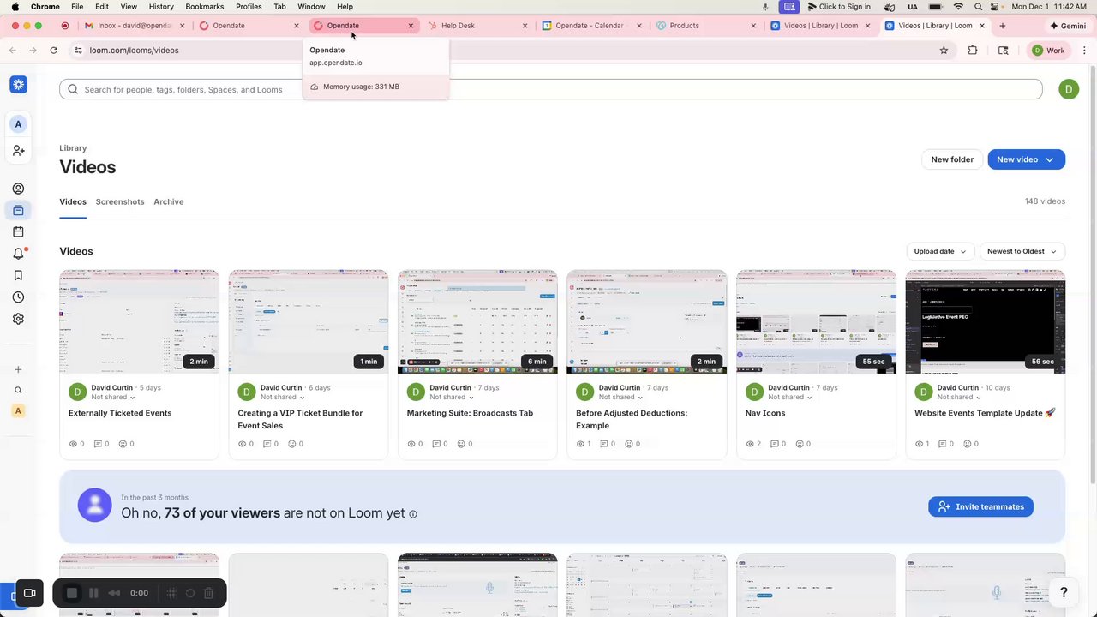Open the orange A space icon

point(18,411)
